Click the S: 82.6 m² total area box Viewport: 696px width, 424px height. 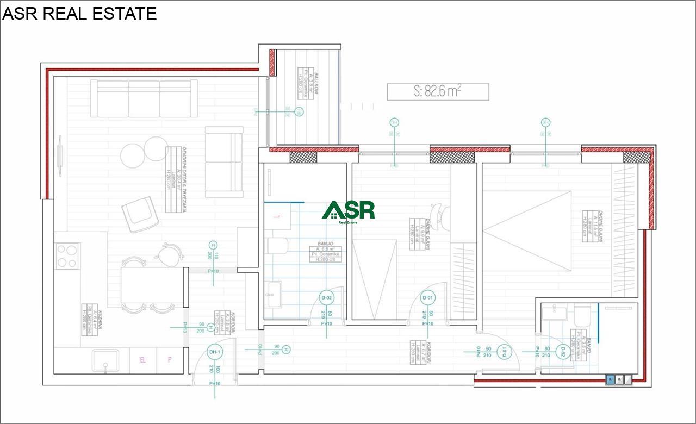point(438,92)
